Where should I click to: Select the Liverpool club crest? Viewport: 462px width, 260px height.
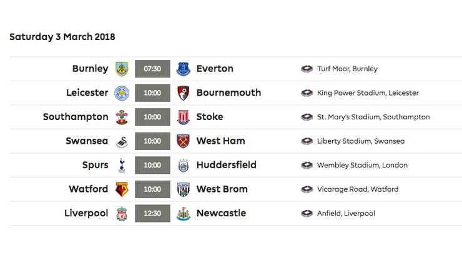pos(121,213)
